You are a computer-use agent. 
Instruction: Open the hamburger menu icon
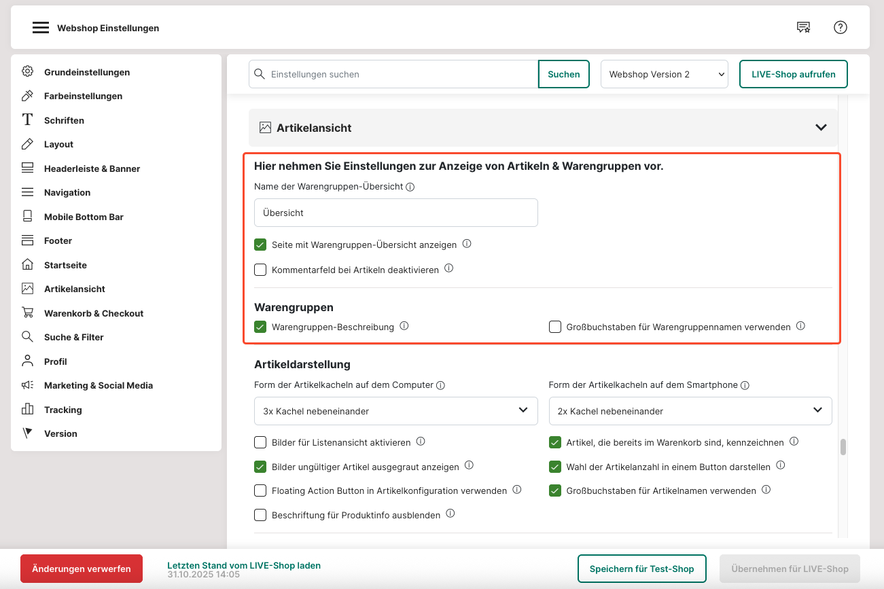pyautogui.click(x=40, y=28)
